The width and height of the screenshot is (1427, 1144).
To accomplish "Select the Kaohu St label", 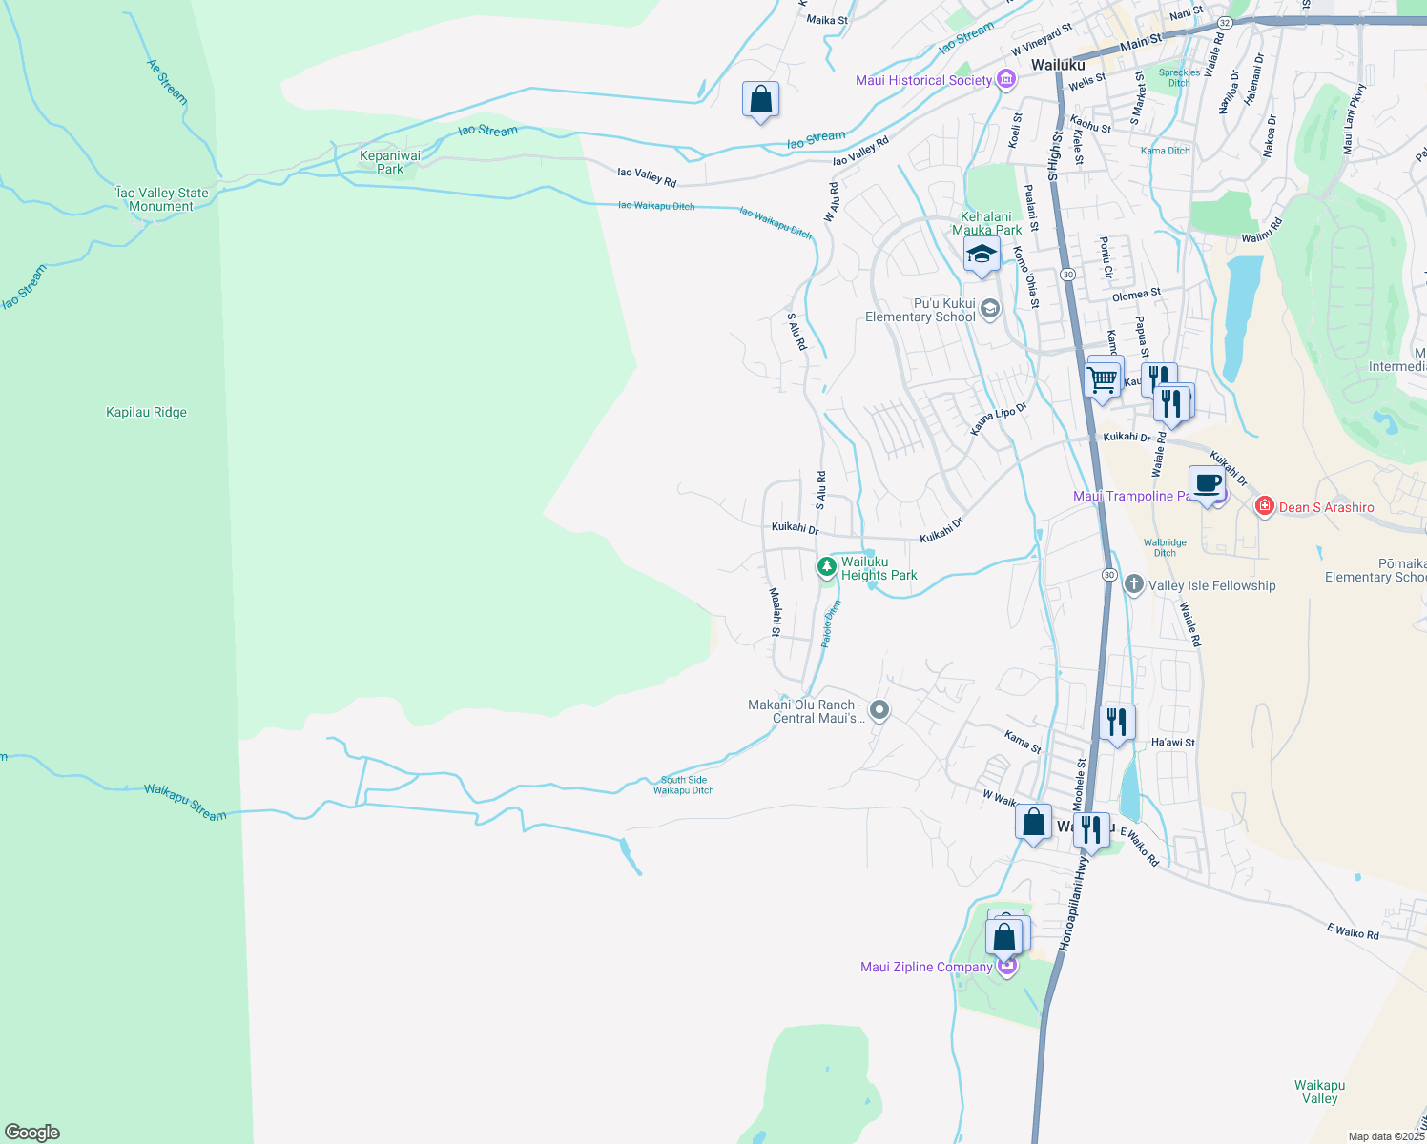I will click(x=1090, y=125).
